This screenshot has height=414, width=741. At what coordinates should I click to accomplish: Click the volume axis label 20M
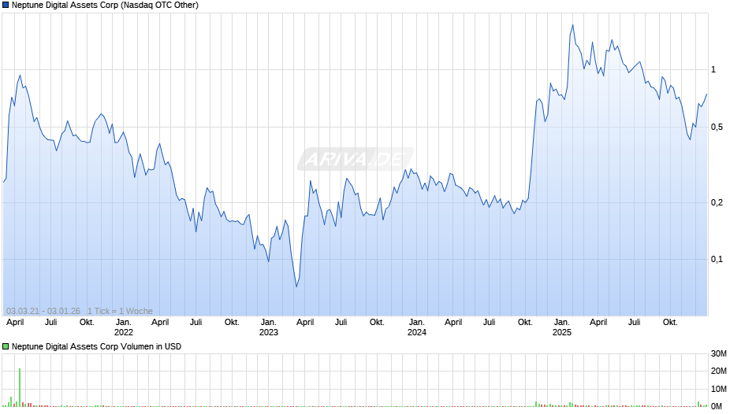click(x=719, y=371)
